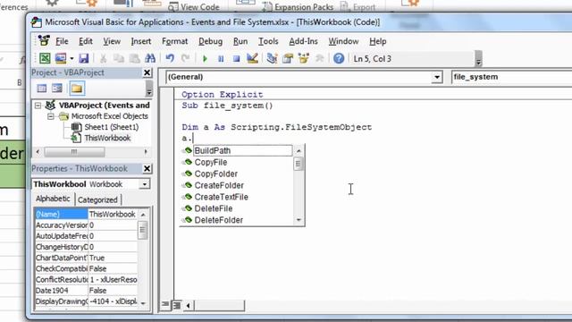The width and height of the screenshot is (572, 322).
Task: Click the Cut scissors icon
Action: click(104, 58)
